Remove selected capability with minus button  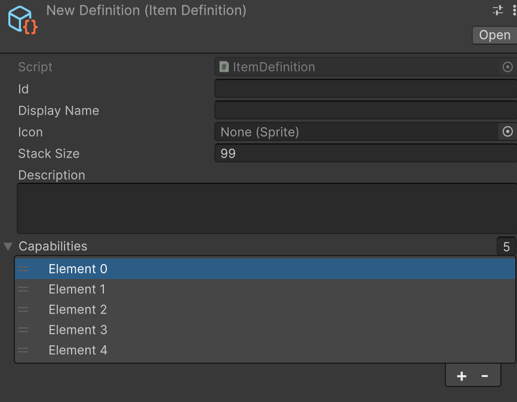485,376
